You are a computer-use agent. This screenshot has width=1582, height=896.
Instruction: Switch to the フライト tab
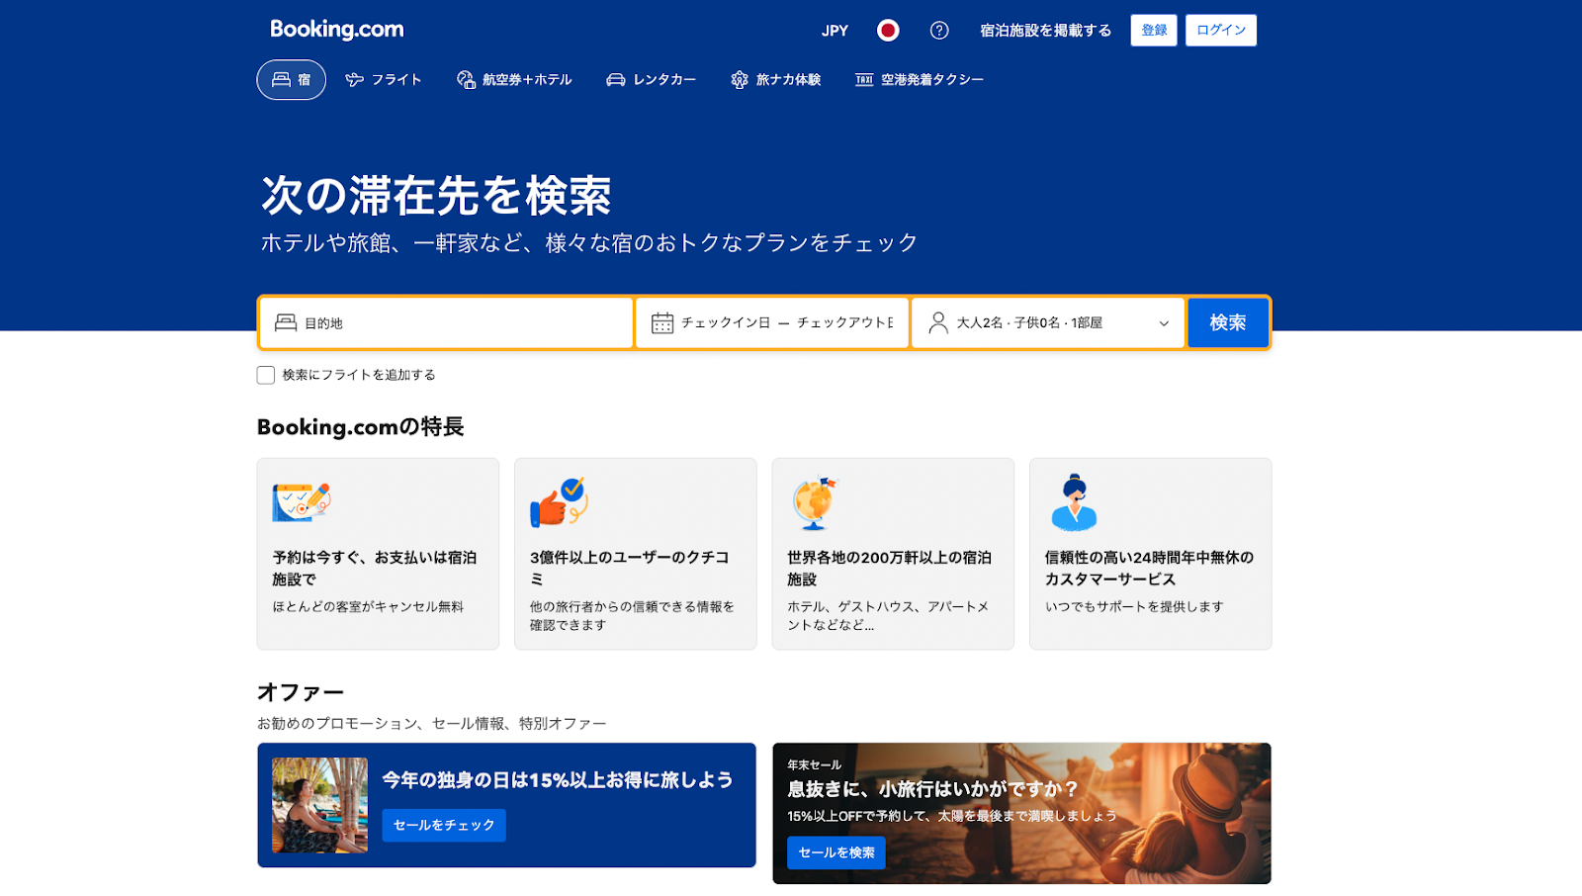384,80
